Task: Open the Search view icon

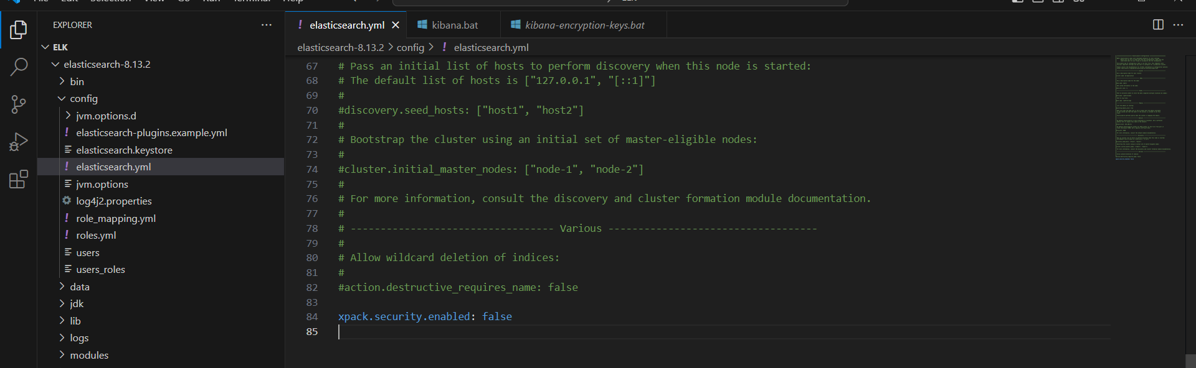Action: pyautogui.click(x=19, y=67)
